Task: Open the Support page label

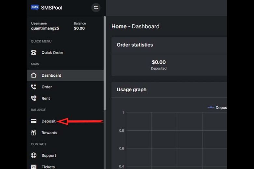Action: pyautogui.click(x=49, y=155)
